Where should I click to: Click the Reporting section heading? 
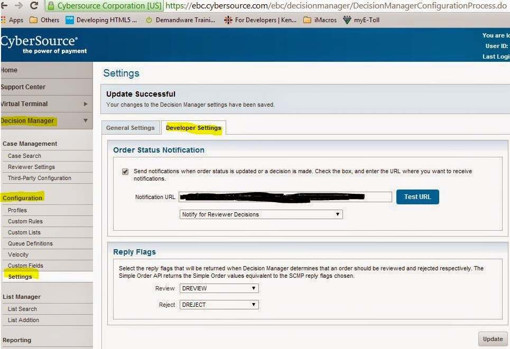pyautogui.click(x=17, y=340)
